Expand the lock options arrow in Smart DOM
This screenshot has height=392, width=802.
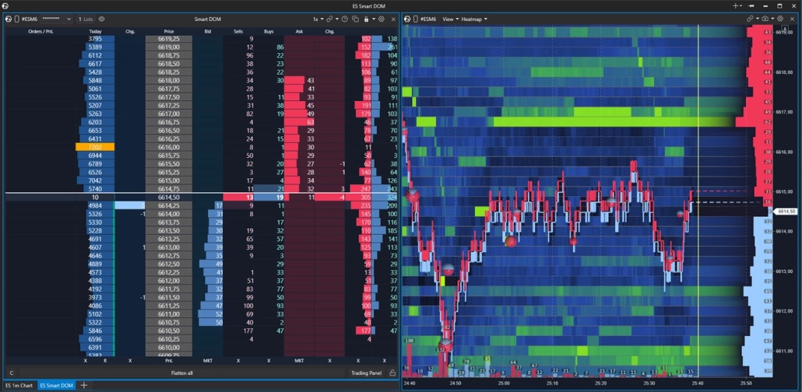374,19
